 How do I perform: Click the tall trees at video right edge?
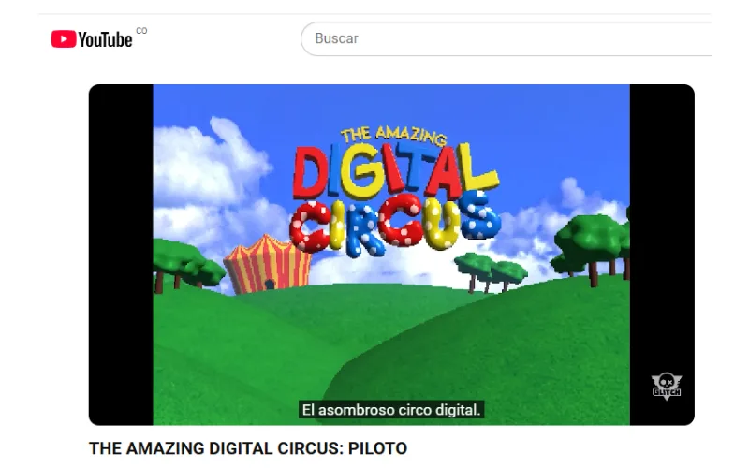tap(595, 248)
